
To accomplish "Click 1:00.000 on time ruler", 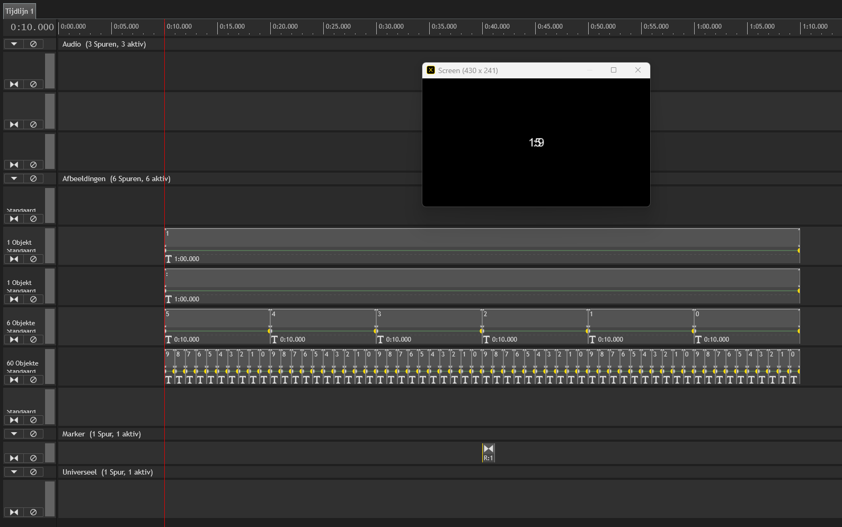I will point(709,26).
